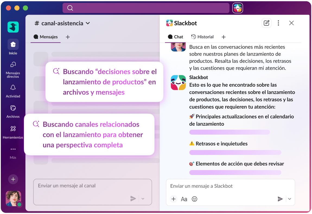The width and height of the screenshot is (312, 214).
Task: Open Herramientas in the sidebar
Action: [x=13, y=132]
